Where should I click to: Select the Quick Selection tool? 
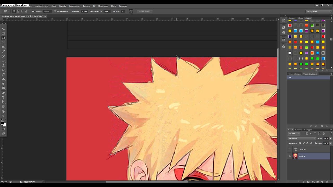pyautogui.click(x=3, y=43)
